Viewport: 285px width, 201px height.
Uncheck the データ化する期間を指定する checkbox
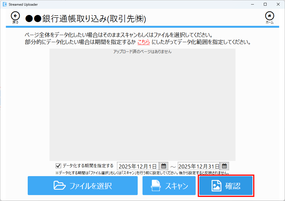59,166
